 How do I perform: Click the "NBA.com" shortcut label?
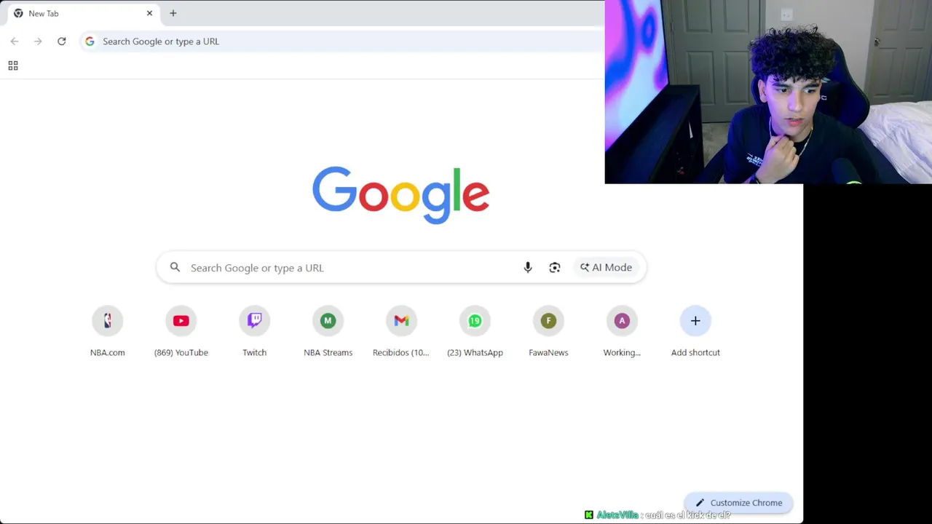pyautogui.click(x=108, y=353)
